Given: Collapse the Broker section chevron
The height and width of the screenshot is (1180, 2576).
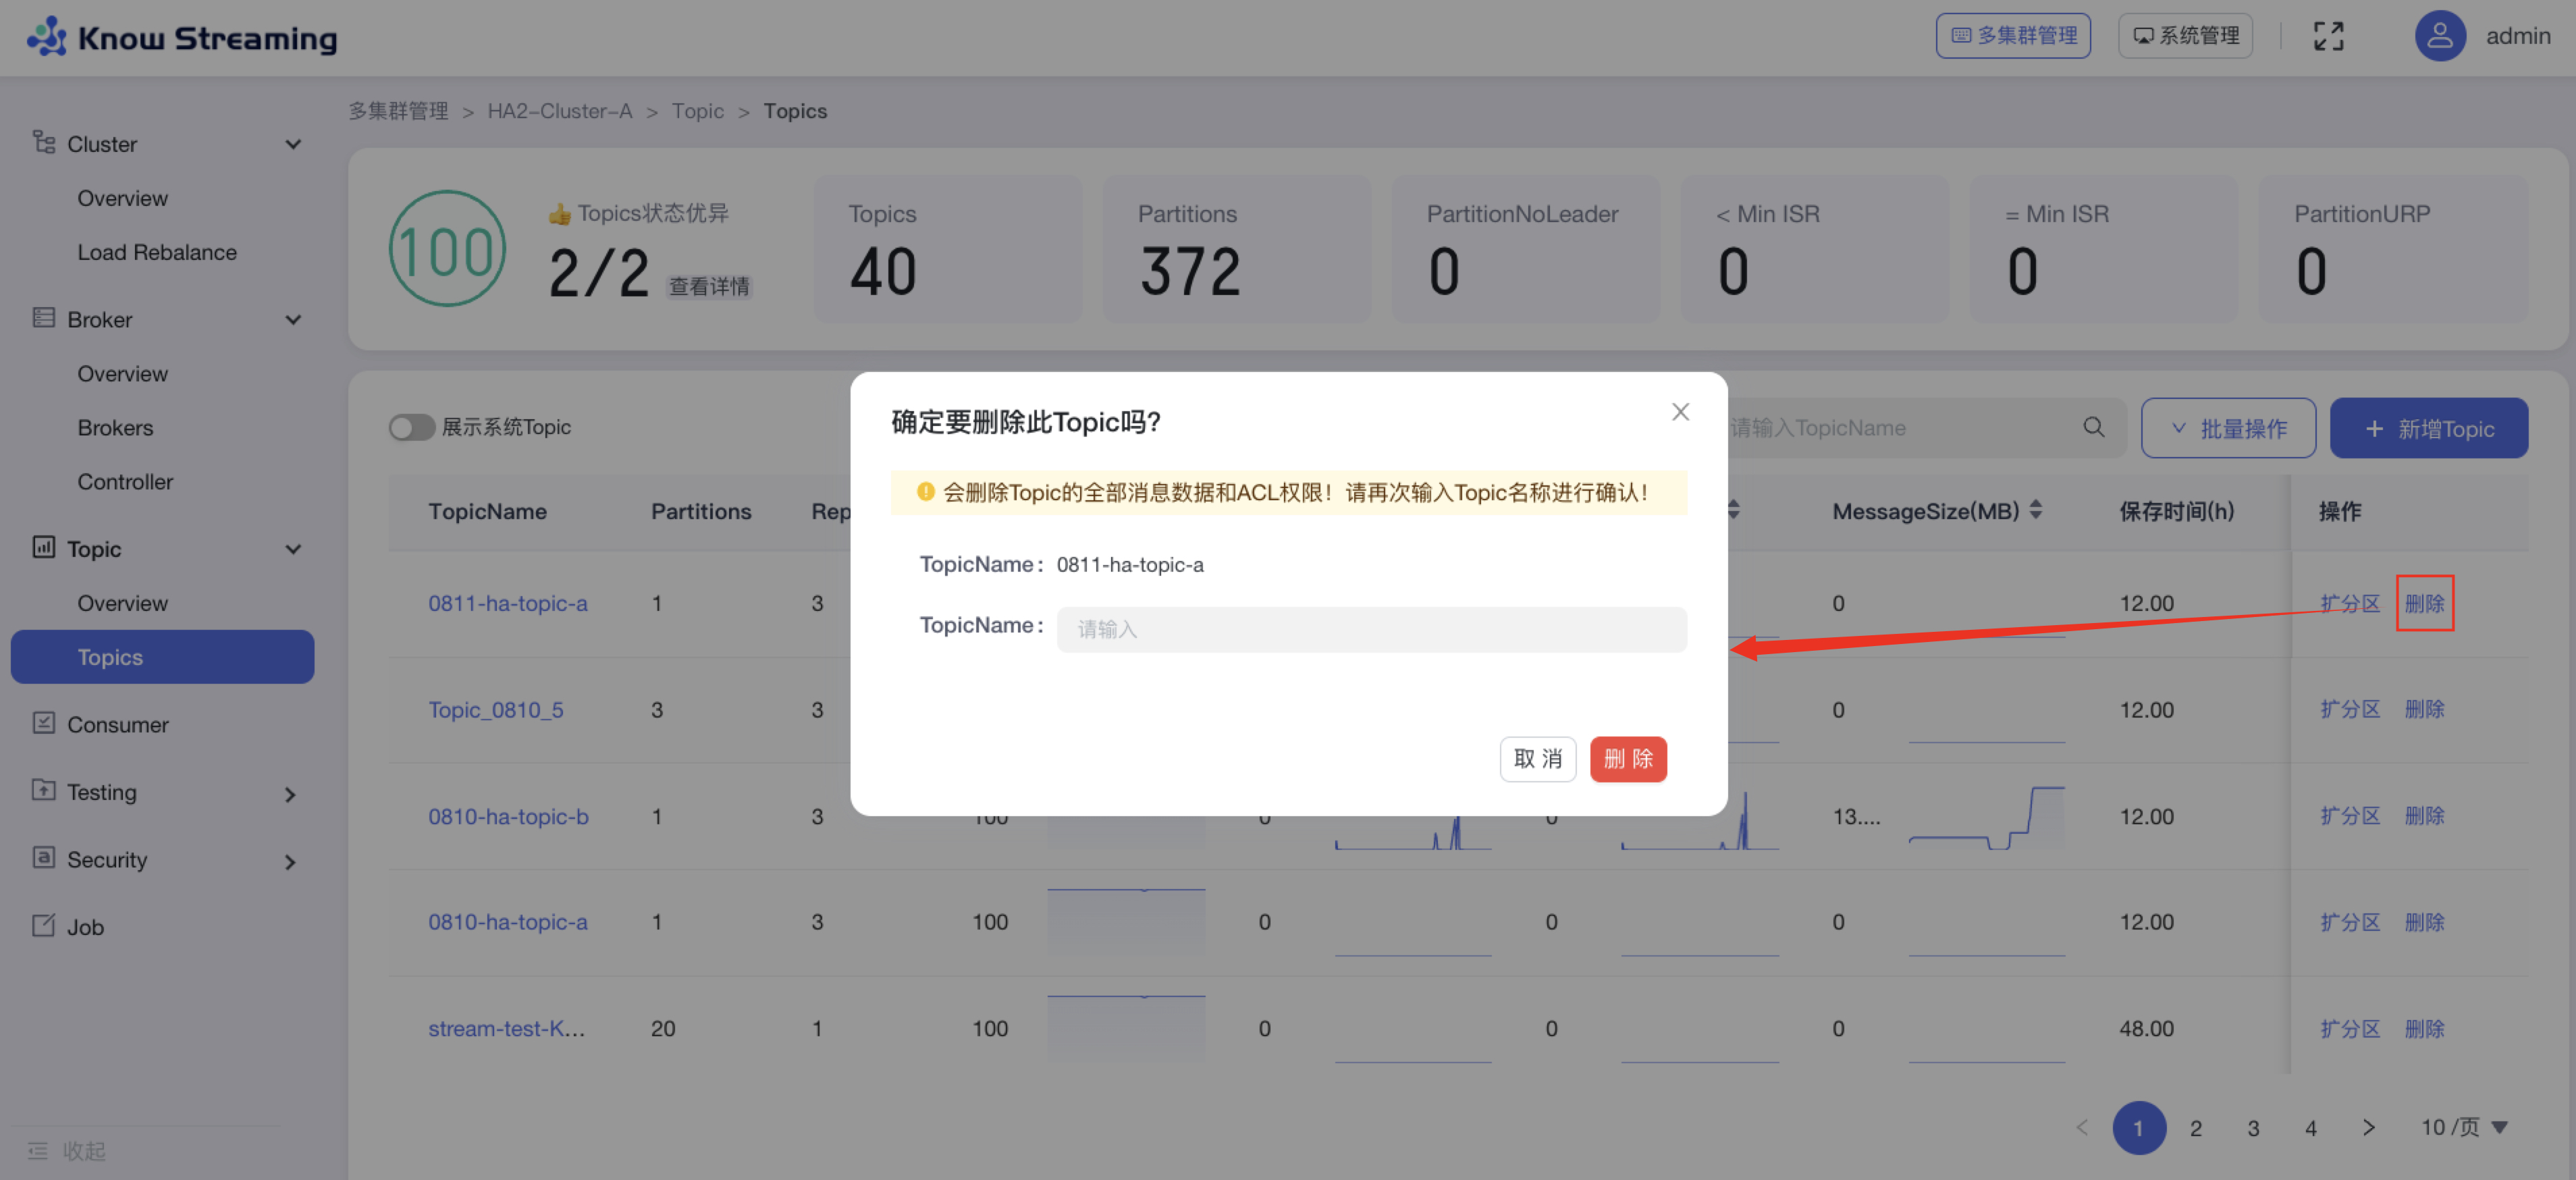Looking at the screenshot, I should (x=293, y=319).
